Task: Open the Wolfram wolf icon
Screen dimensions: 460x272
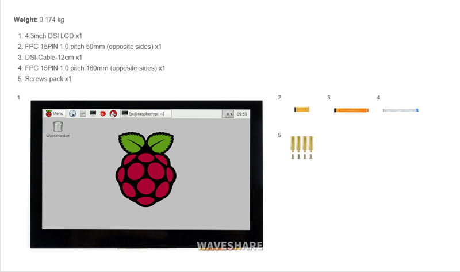Action: click(x=113, y=113)
